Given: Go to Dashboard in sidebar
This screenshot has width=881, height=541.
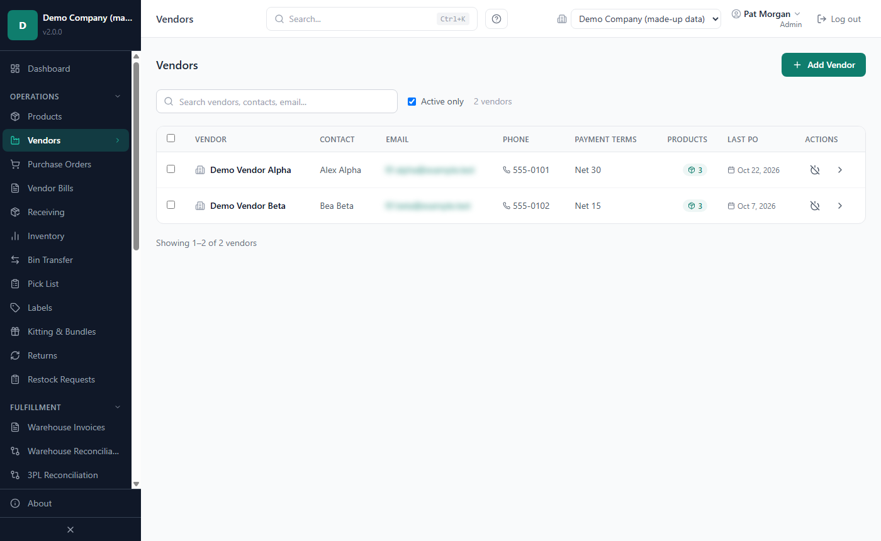Looking at the screenshot, I should click(65, 69).
